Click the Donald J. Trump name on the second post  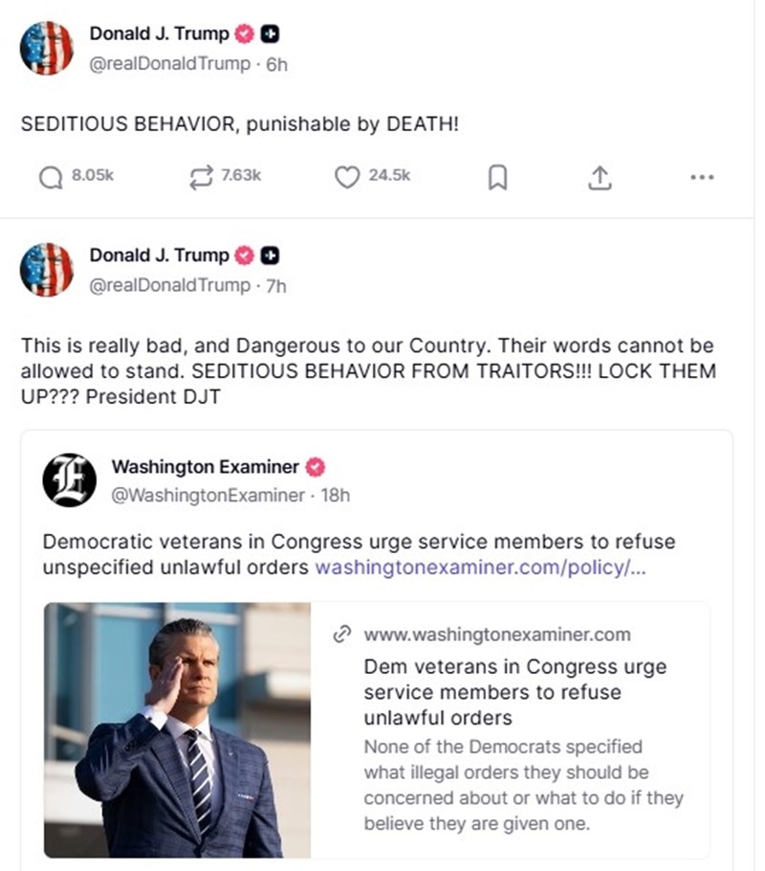159,256
